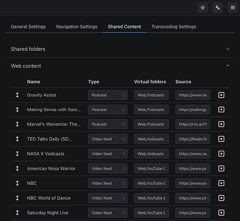Remove the TED Talks Daily feed
This screenshot has width=240, height=221.
pyautogui.click(x=221, y=139)
